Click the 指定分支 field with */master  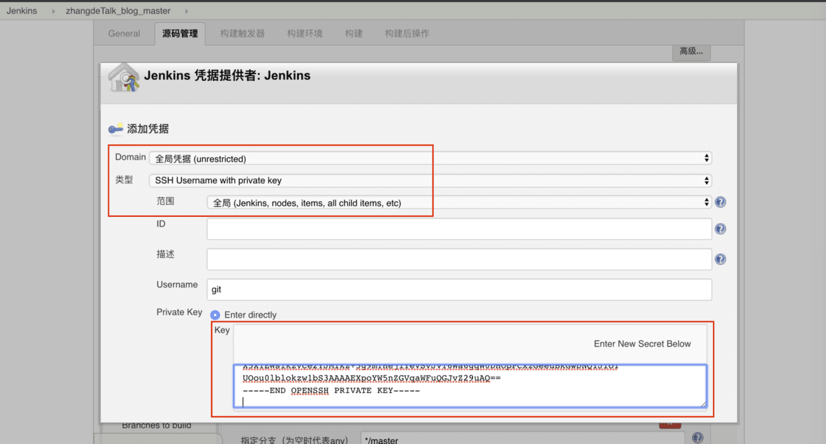click(x=523, y=439)
